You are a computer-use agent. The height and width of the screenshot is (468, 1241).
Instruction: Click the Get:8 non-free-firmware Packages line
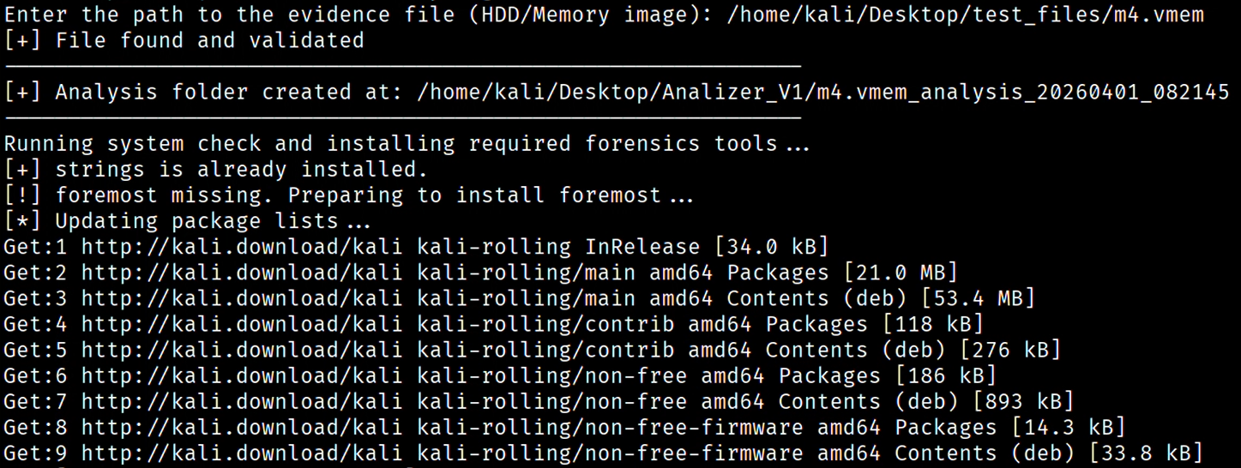(564, 427)
